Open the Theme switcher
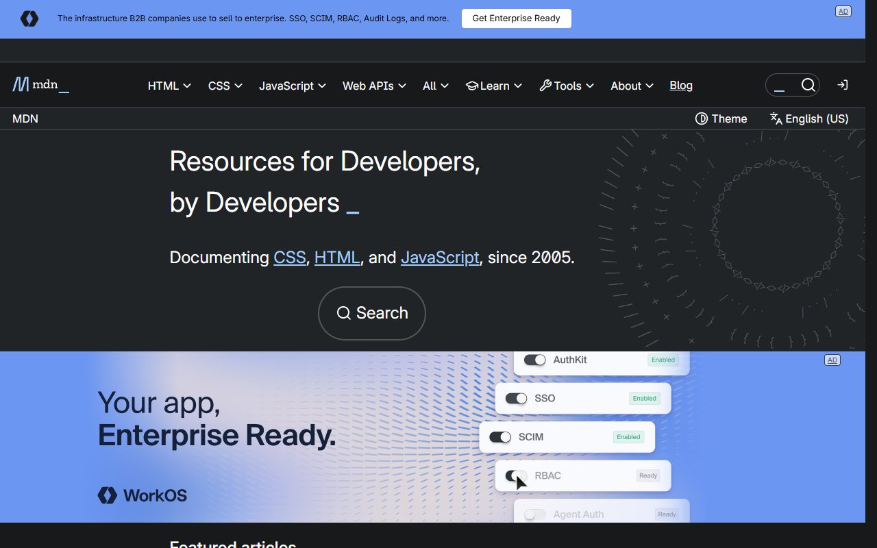Viewport: 877px width, 548px height. (x=721, y=119)
